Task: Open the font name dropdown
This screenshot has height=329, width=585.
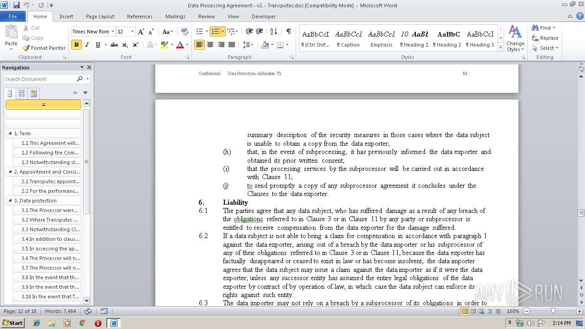Action: point(112,32)
